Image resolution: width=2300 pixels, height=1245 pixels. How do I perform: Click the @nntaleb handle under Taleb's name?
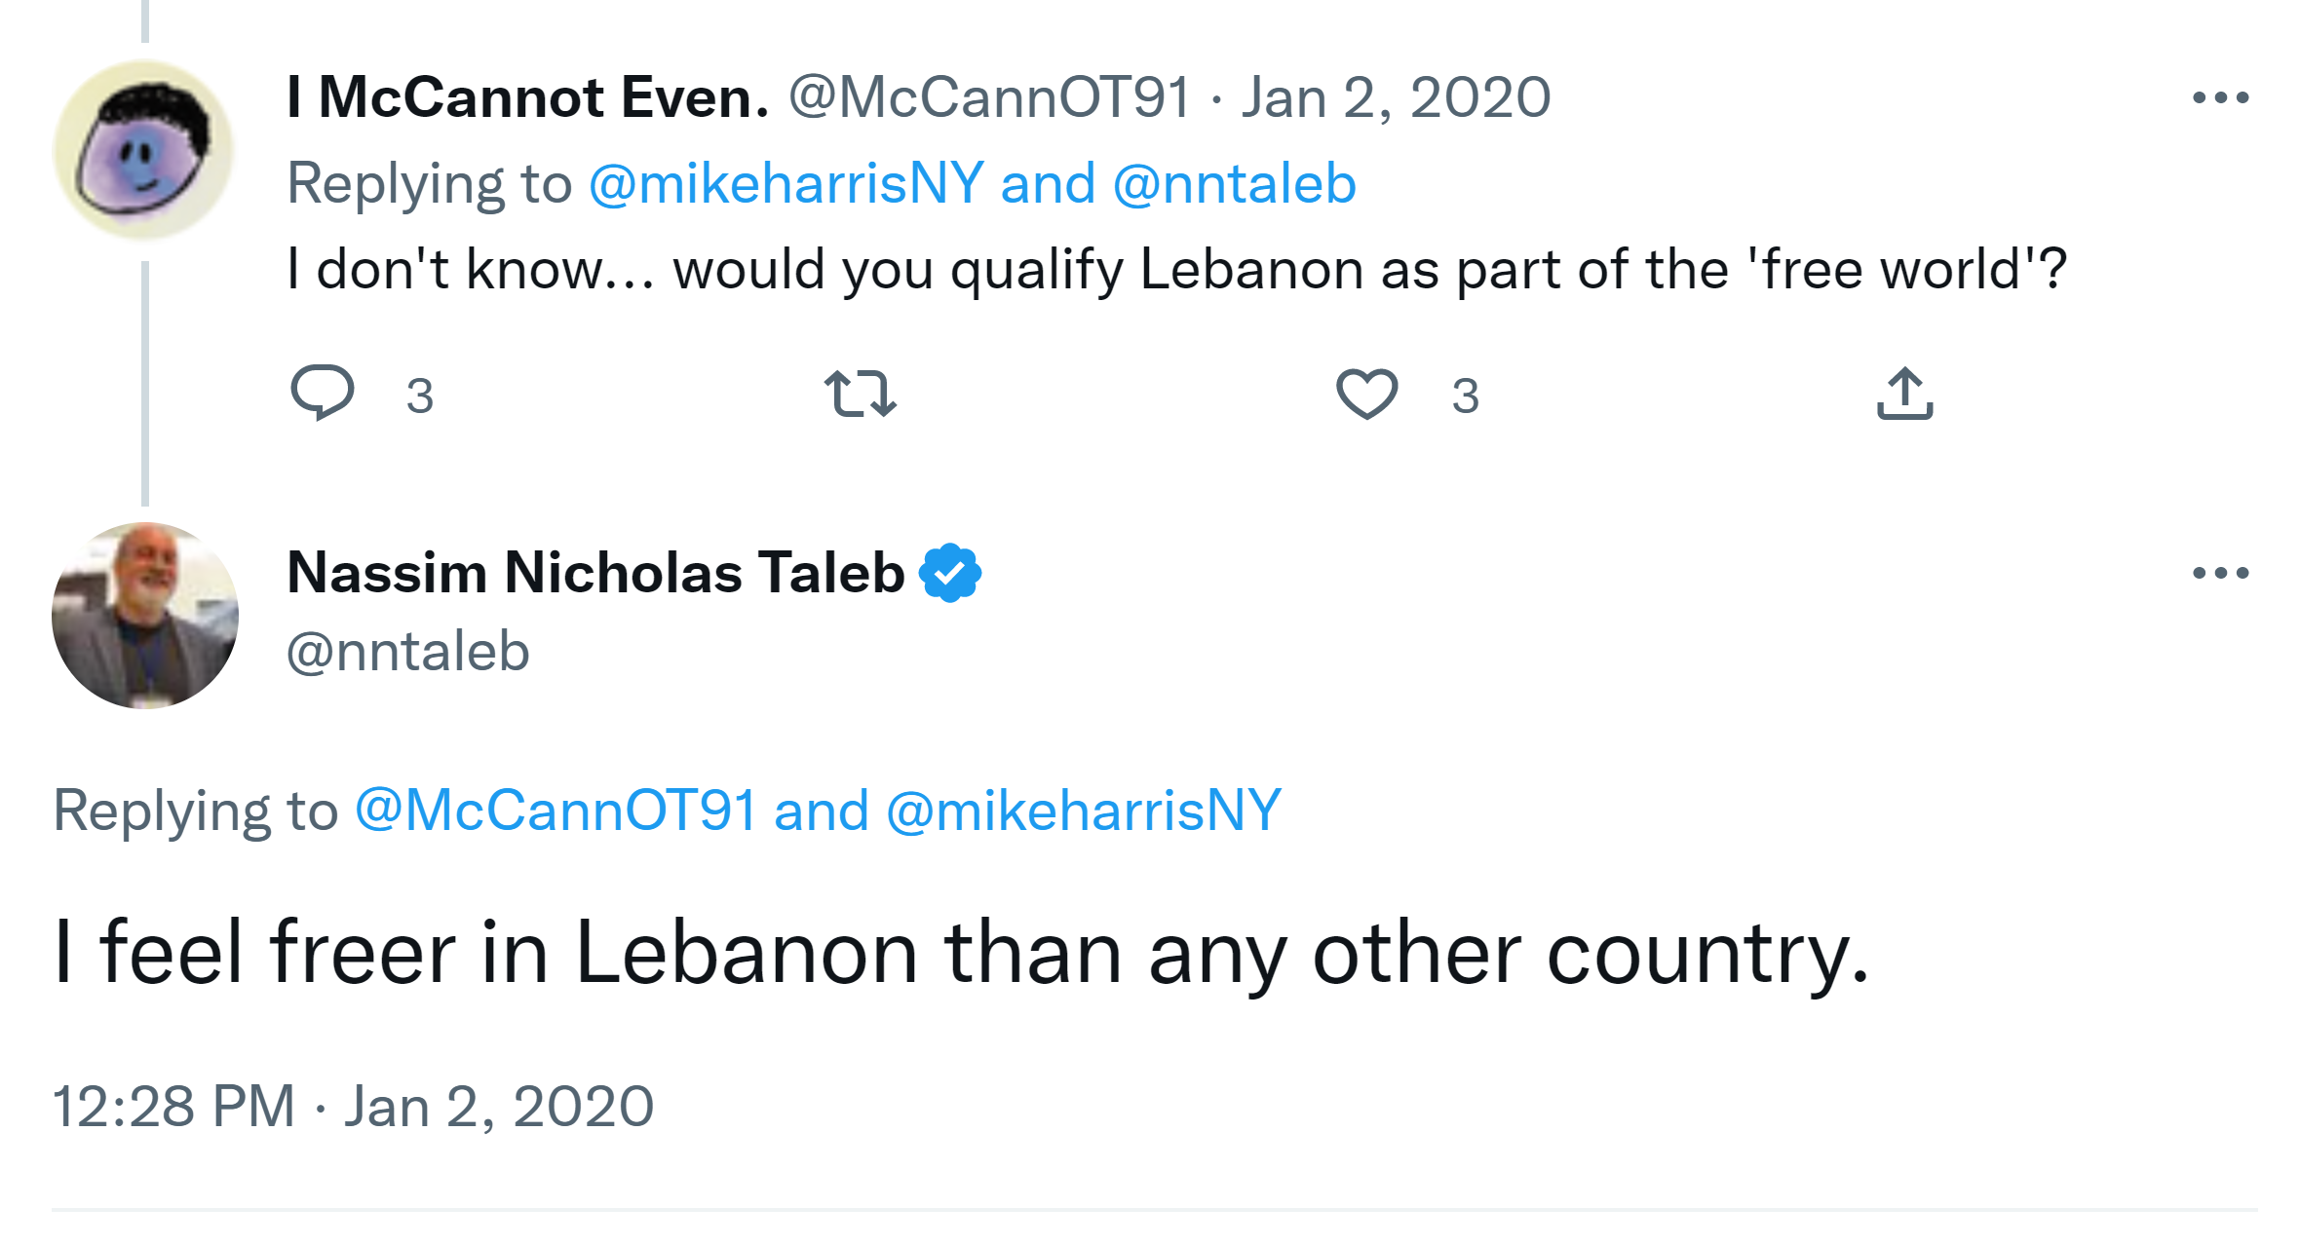(x=407, y=651)
